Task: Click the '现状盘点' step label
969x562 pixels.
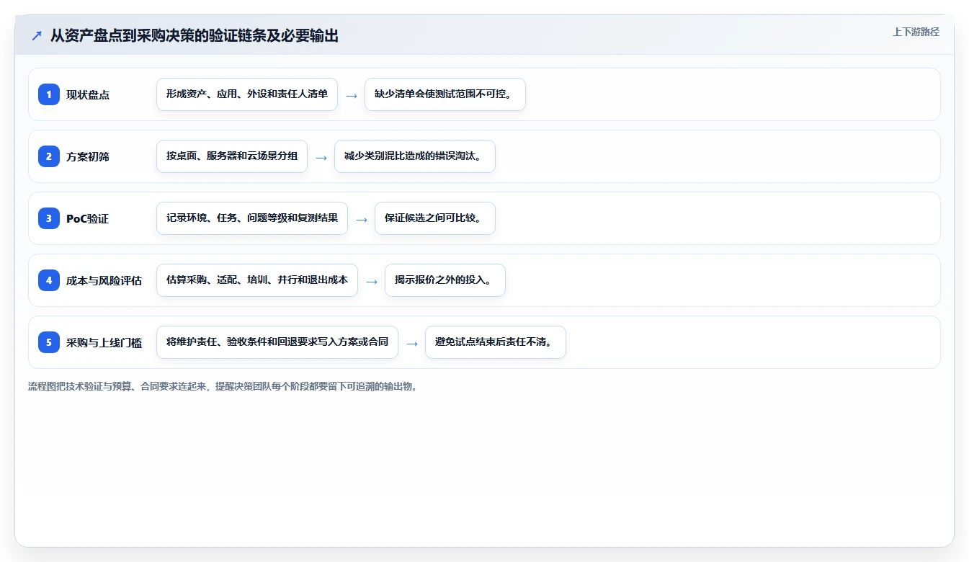Action: pos(88,94)
